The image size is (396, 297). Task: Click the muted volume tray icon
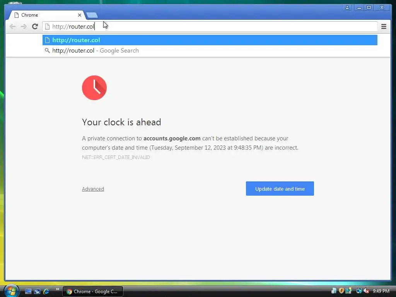click(366, 291)
